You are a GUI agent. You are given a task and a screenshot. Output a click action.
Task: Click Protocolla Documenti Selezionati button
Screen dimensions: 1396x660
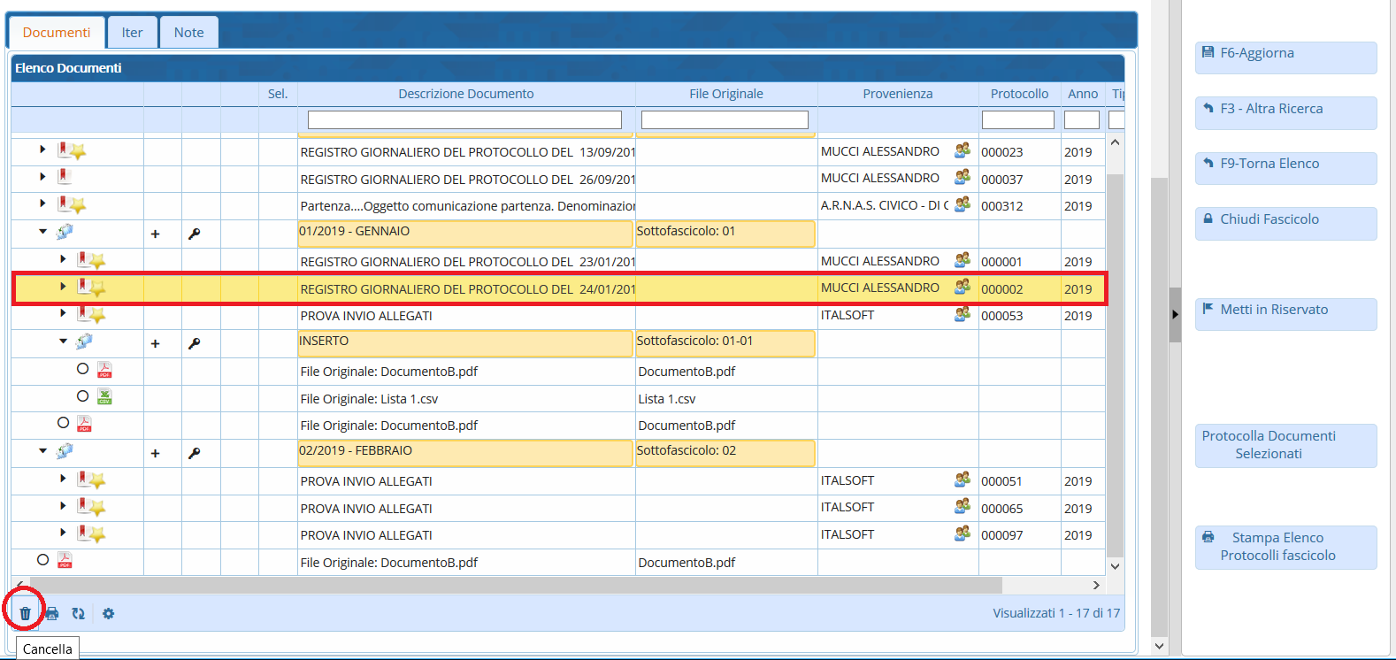pos(1285,445)
